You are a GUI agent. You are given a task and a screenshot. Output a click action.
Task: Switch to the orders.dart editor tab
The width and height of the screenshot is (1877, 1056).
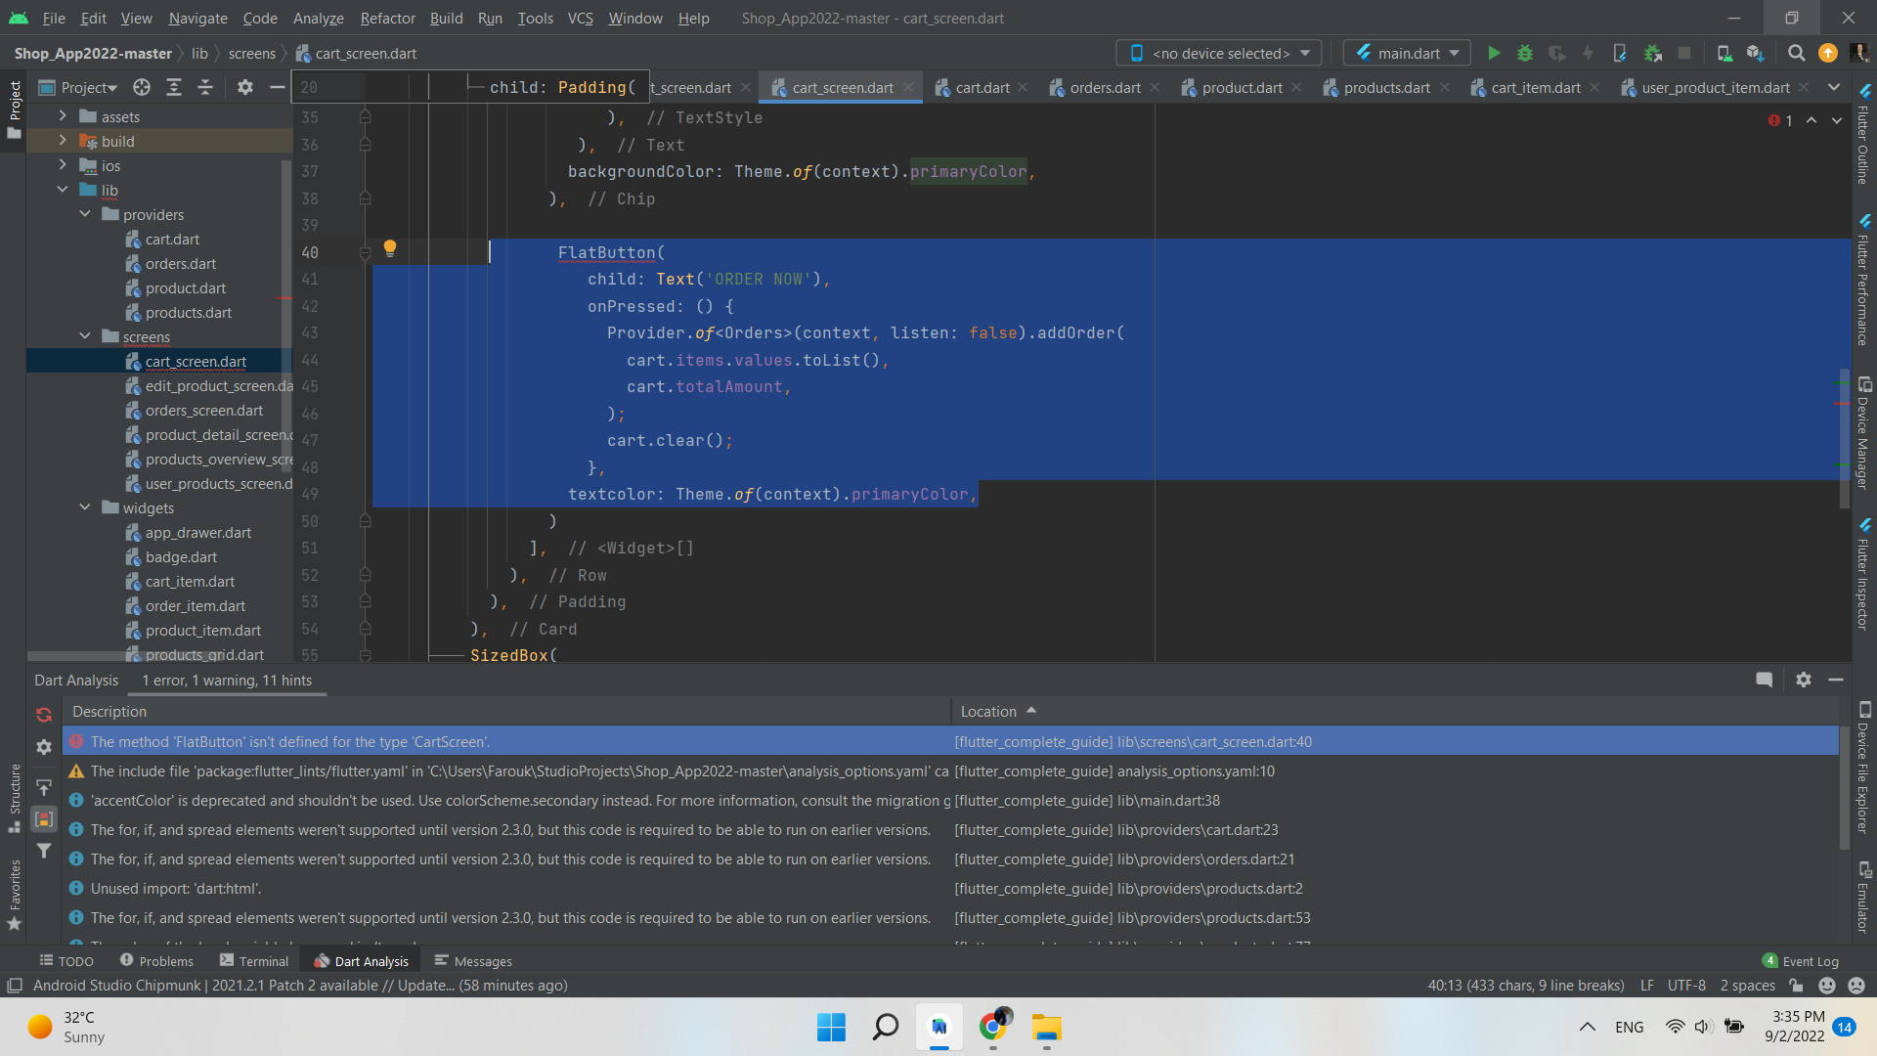[x=1105, y=87]
